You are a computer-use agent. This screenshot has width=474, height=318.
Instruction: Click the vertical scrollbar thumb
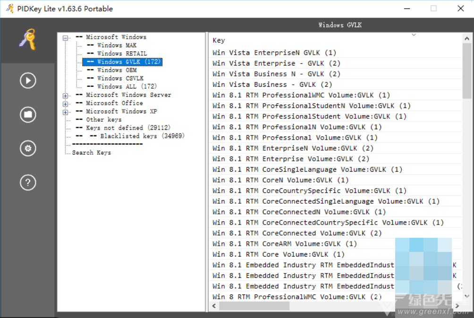point(467,71)
